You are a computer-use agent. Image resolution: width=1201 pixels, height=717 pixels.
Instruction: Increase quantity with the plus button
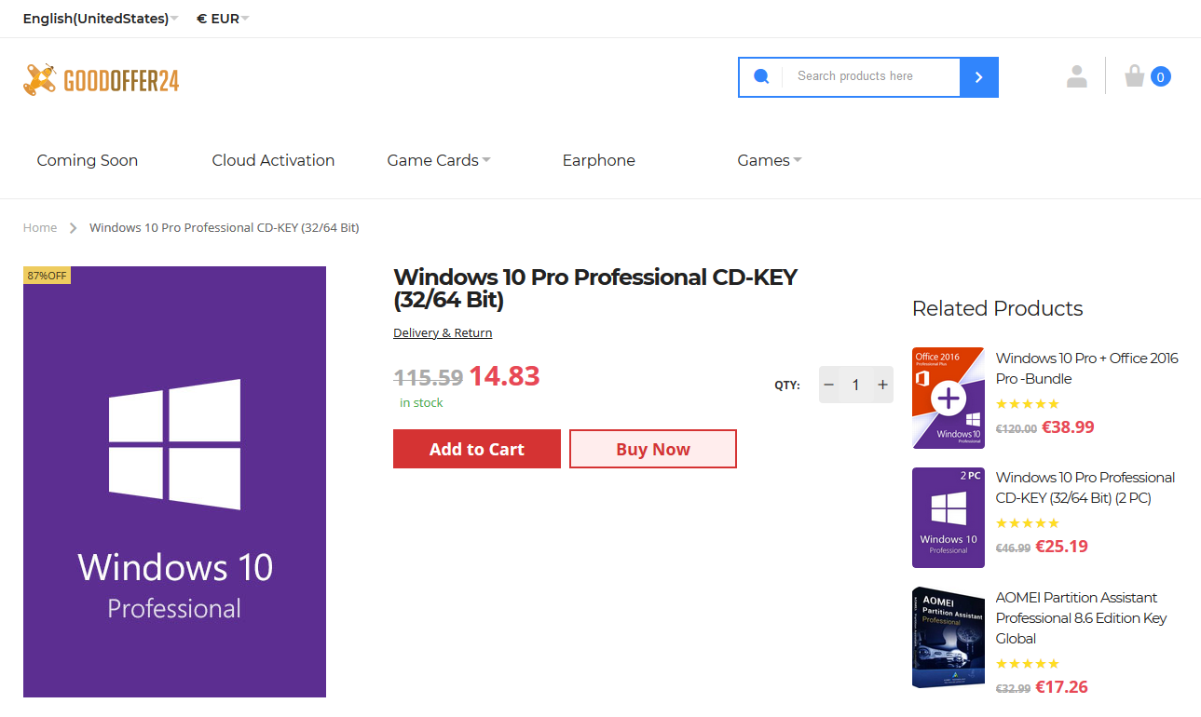[x=882, y=385]
